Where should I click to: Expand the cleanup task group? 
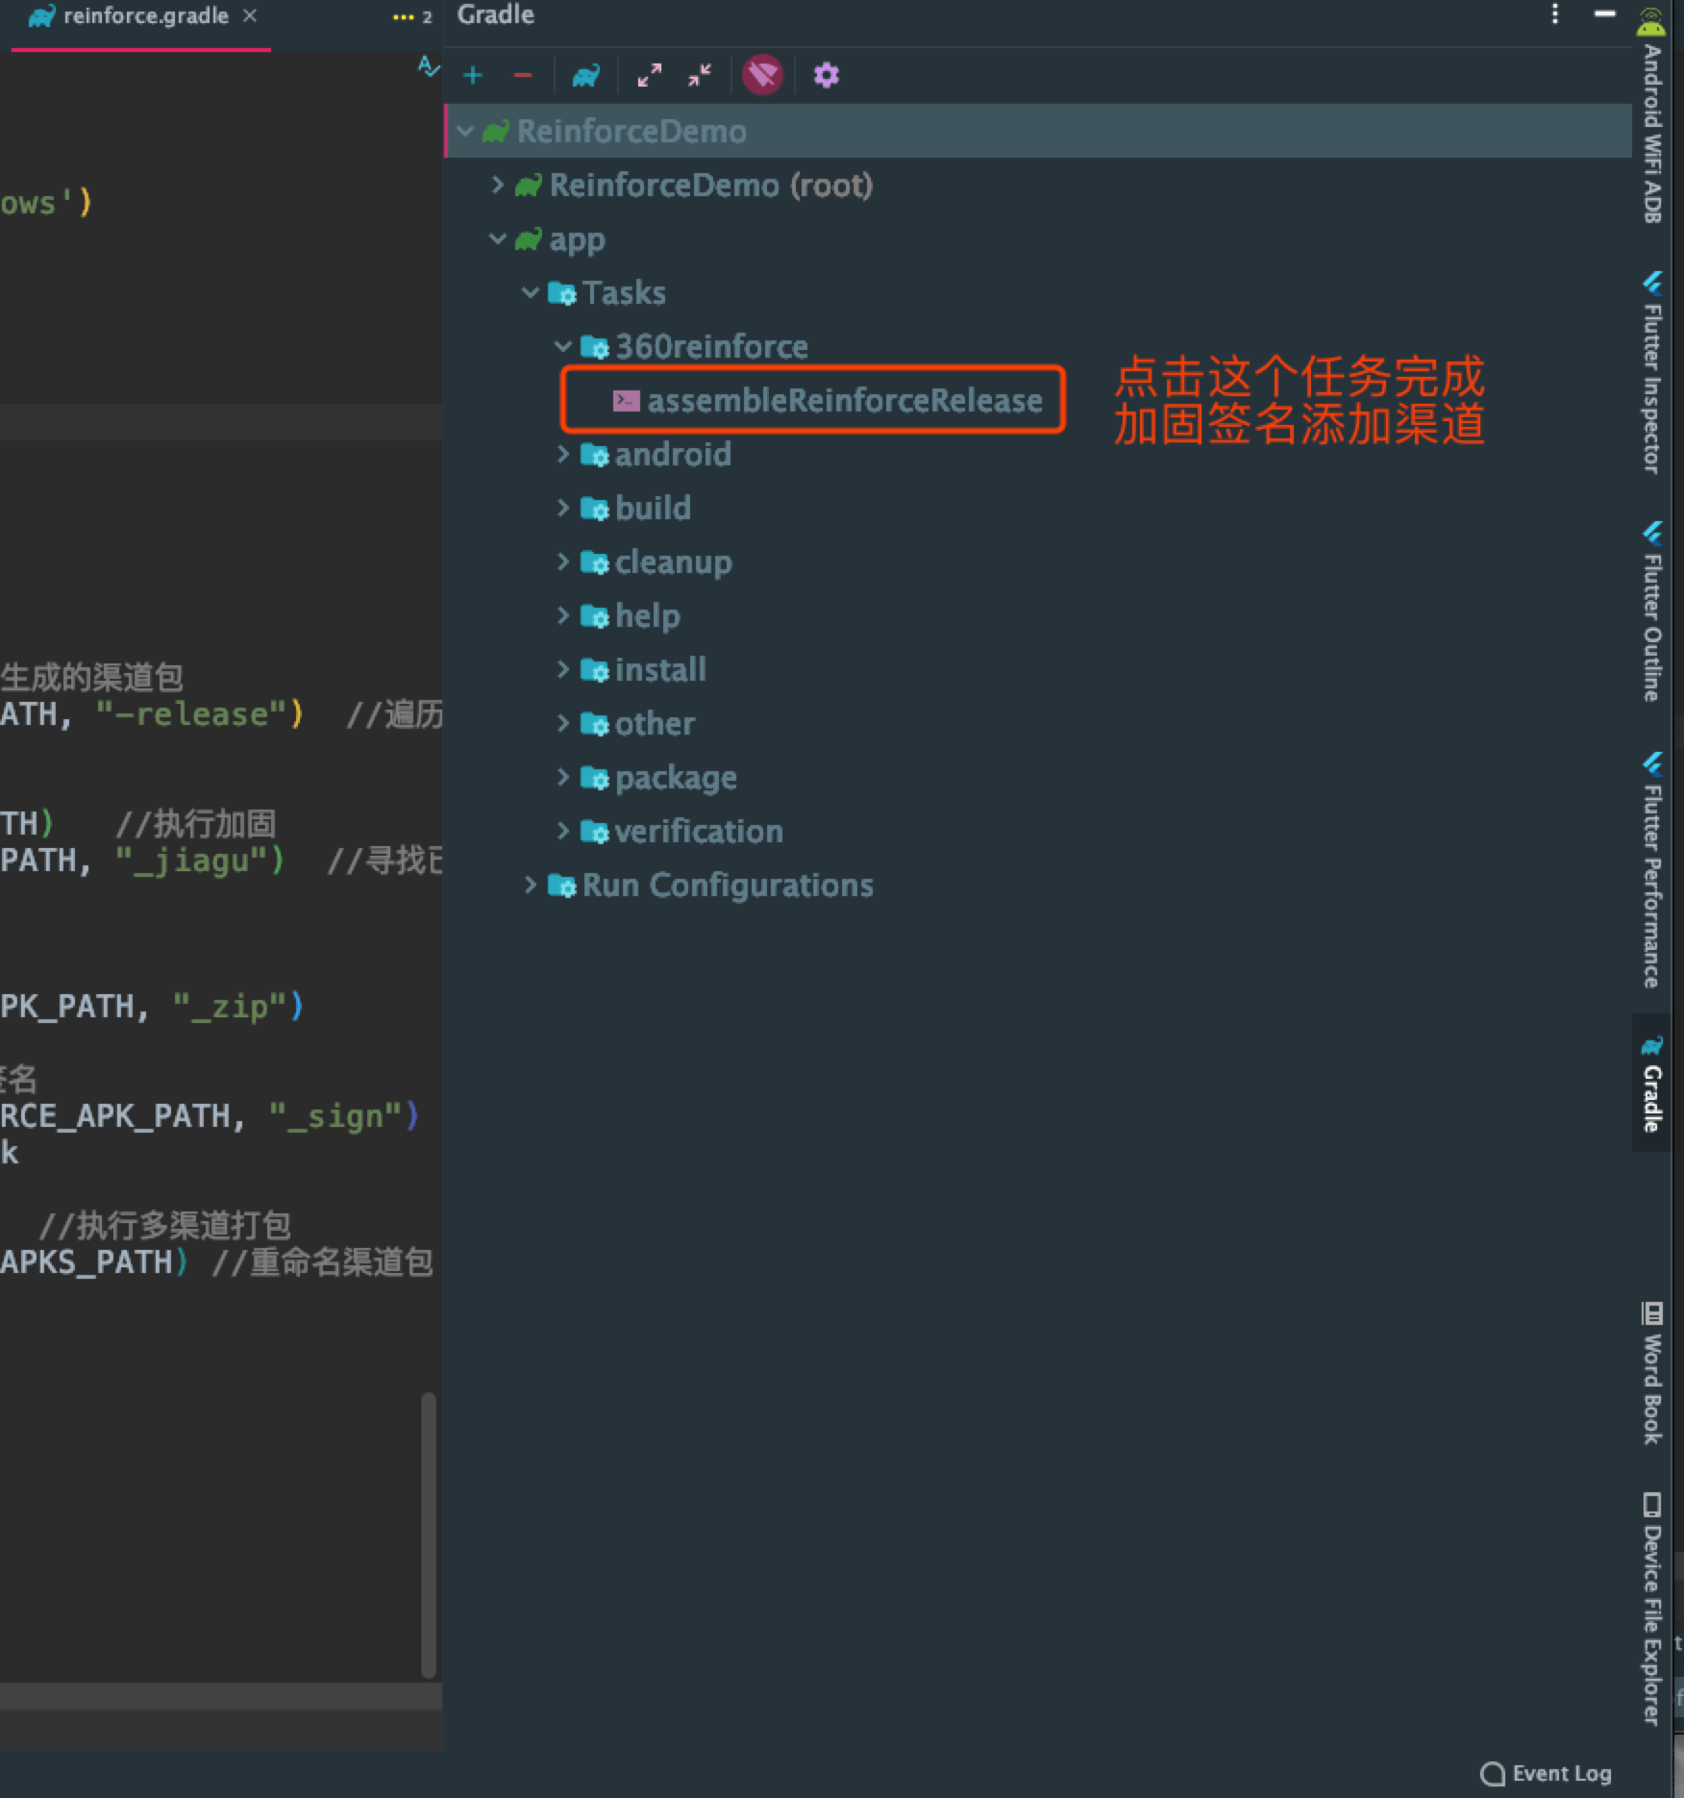point(563,562)
